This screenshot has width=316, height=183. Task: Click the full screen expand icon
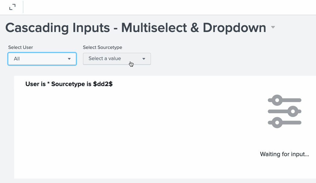click(x=12, y=7)
